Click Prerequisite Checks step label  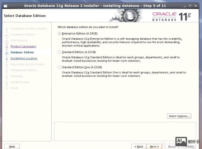24,70
